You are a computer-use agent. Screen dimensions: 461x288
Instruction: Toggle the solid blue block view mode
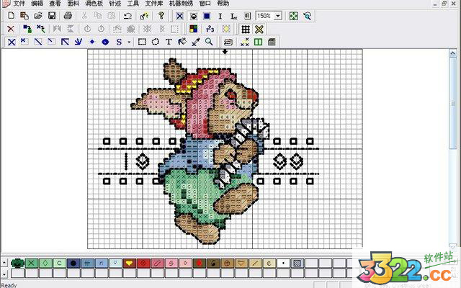(x=207, y=16)
